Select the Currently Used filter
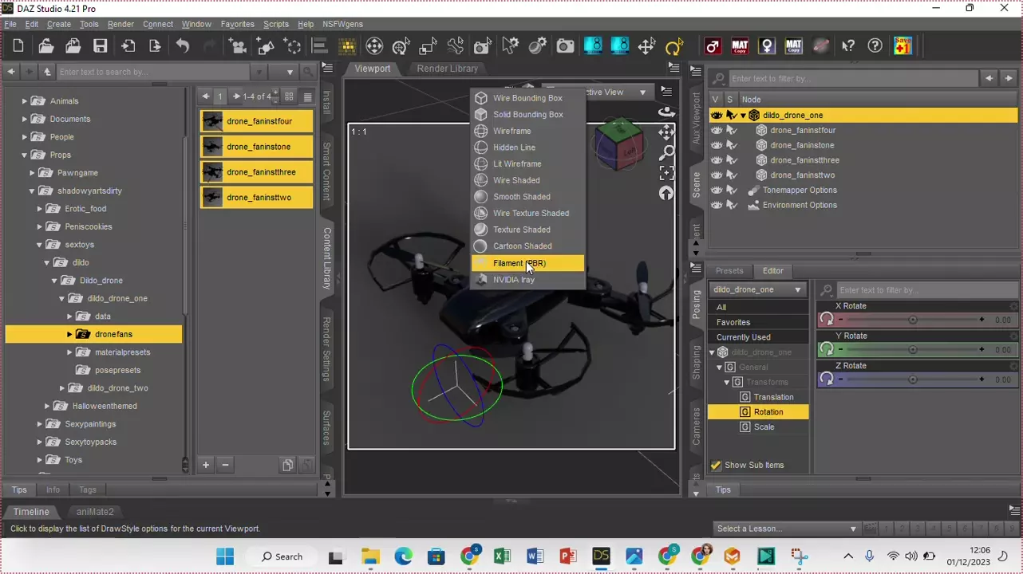 tap(743, 337)
